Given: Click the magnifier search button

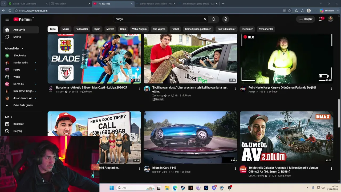Looking at the screenshot, I should click(x=214, y=19).
